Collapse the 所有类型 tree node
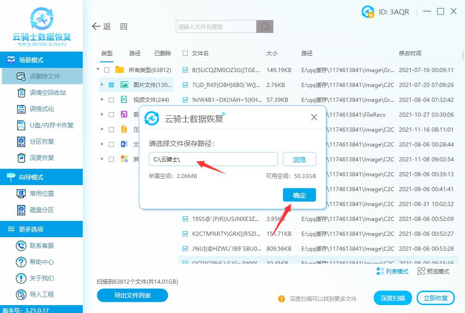 pos(98,70)
